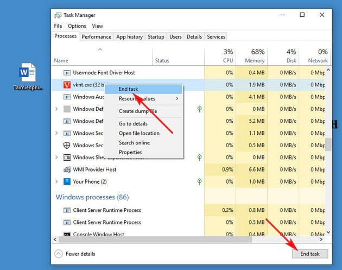
Task: Open the Word document icon on the desktop
Action: tap(28, 72)
